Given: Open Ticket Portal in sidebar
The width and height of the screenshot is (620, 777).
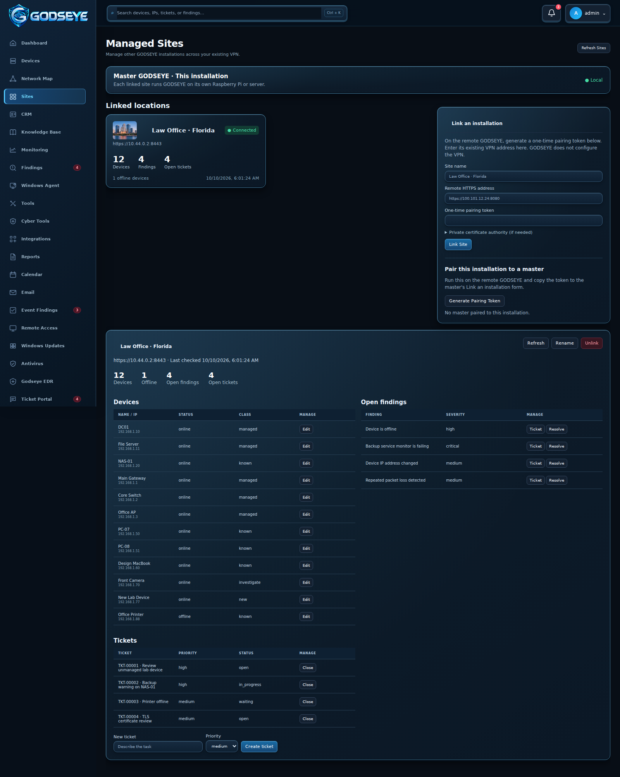Looking at the screenshot, I should [45, 399].
